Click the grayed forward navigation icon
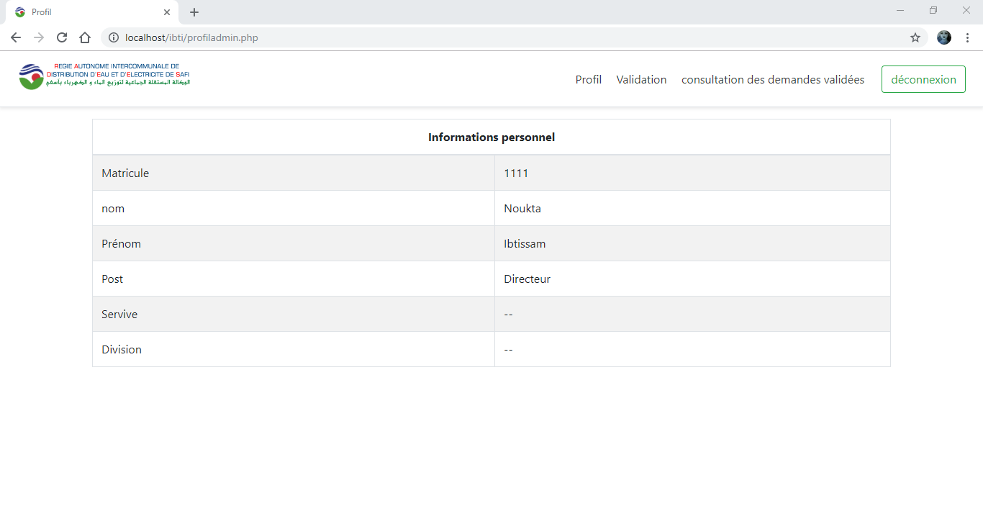The image size is (983, 524). pyautogui.click(x=38, y=37)
